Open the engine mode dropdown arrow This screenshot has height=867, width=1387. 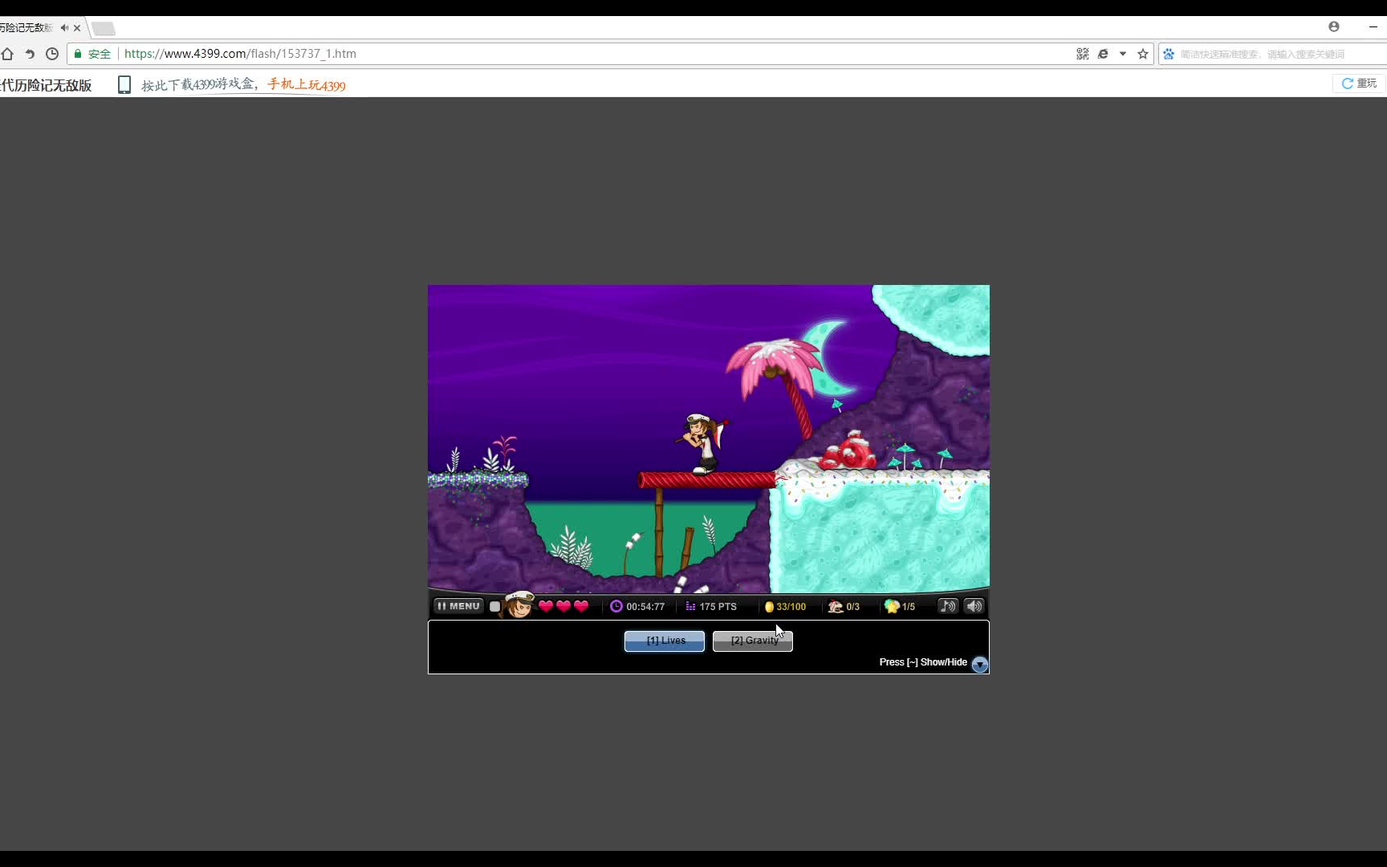tap(1123, 54)
